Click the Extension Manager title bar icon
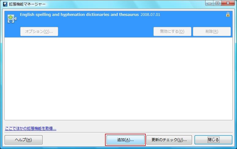 click(5, 4)
